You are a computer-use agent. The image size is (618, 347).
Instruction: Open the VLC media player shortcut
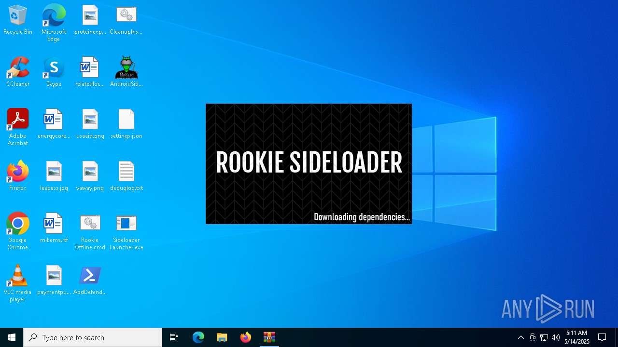18,283
